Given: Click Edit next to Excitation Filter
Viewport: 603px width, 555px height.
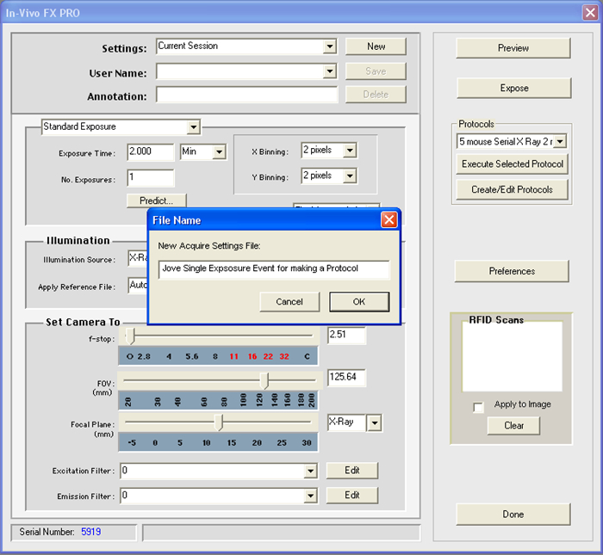Looking at the screenshot, I should coord(351,471).
